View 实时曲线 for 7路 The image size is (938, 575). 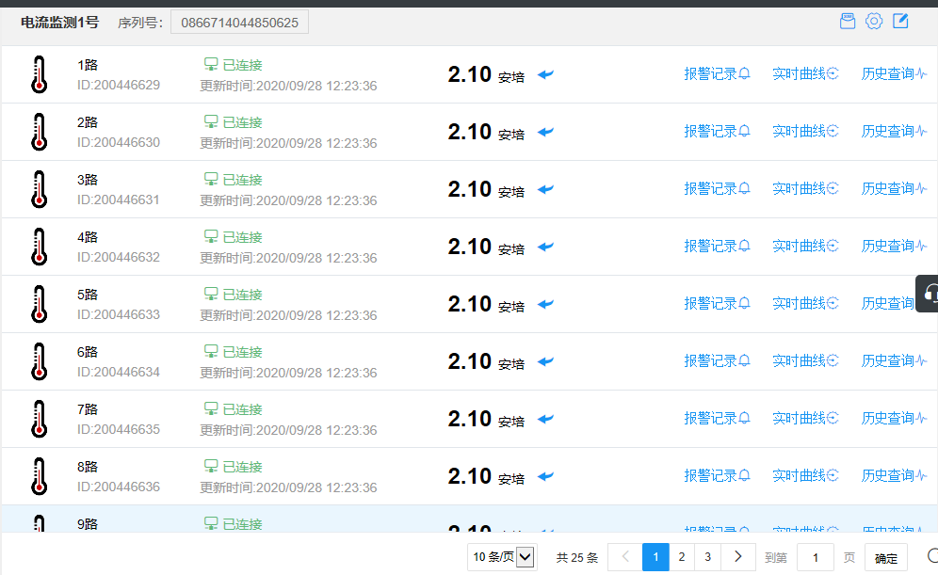(x=805, y=418)
